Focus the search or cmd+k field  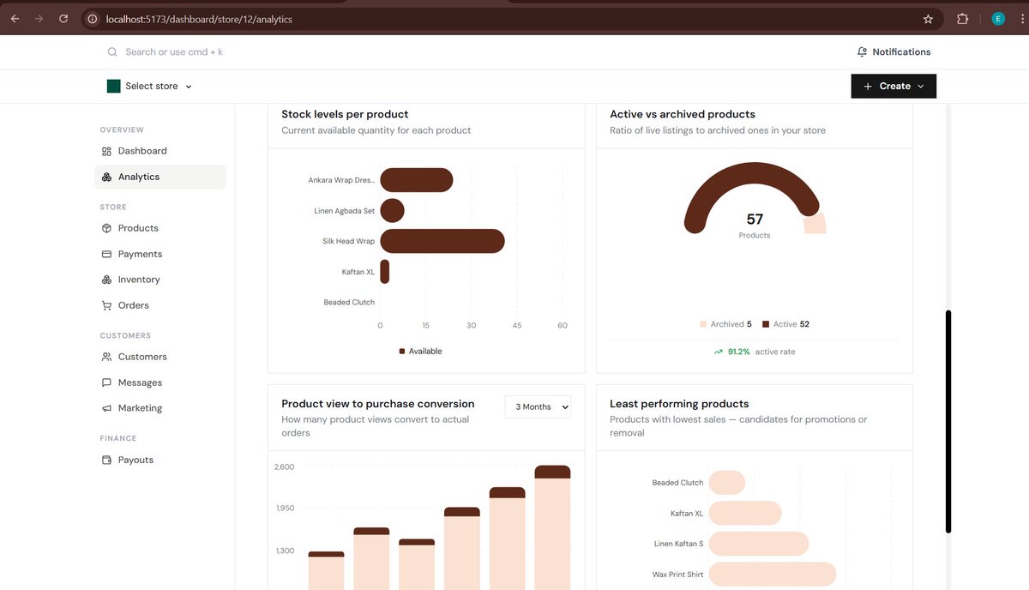tap(174, 52)
